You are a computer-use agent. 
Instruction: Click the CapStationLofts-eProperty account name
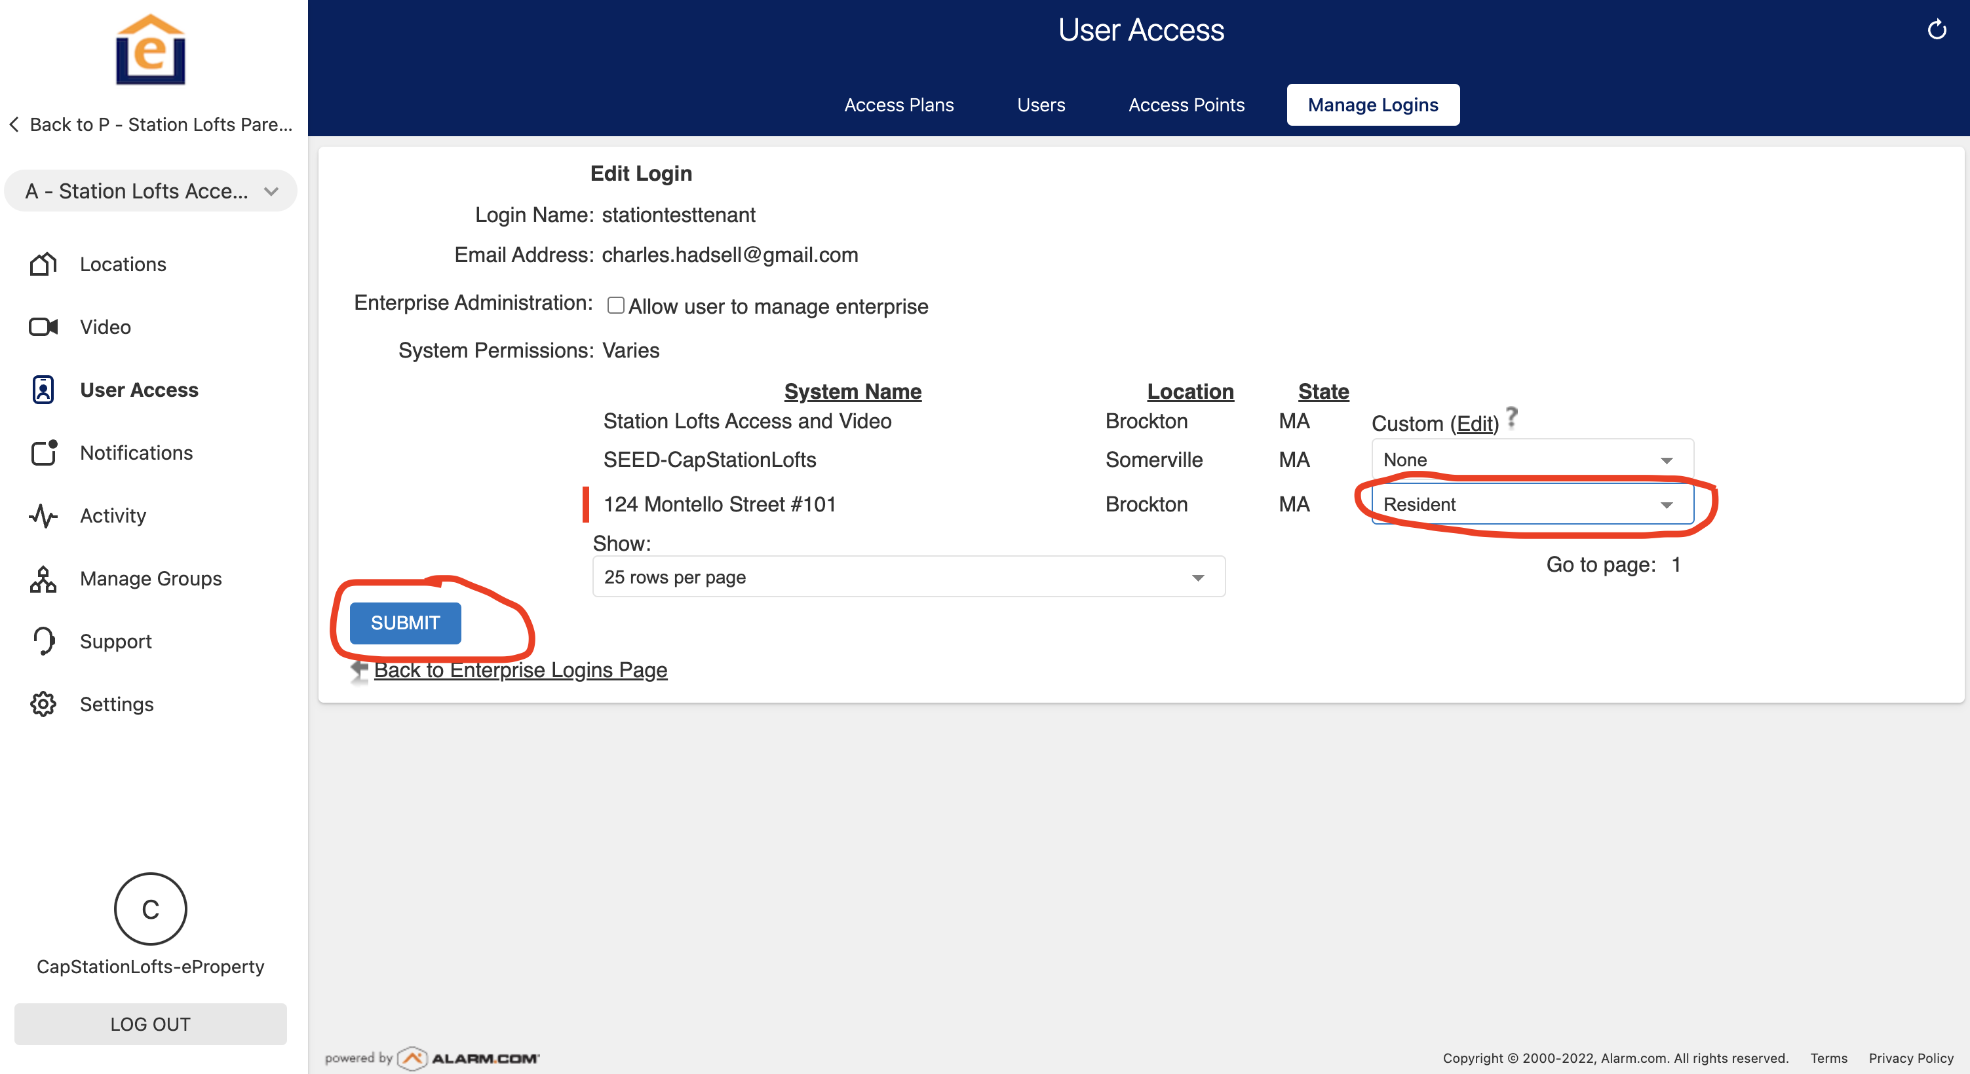click(151, 966)
